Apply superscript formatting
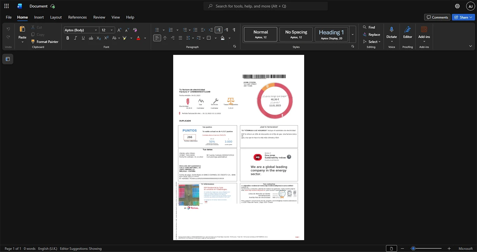Image resolution: width=477 pixels, height=252 pixels. coord(106,38)
